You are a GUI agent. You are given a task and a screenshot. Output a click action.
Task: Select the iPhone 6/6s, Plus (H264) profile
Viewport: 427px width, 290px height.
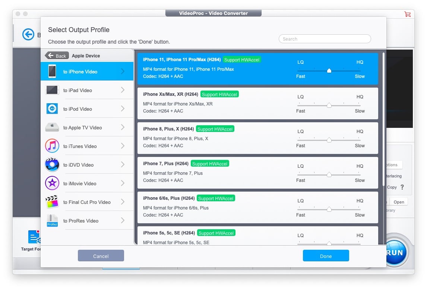[257, 207]
